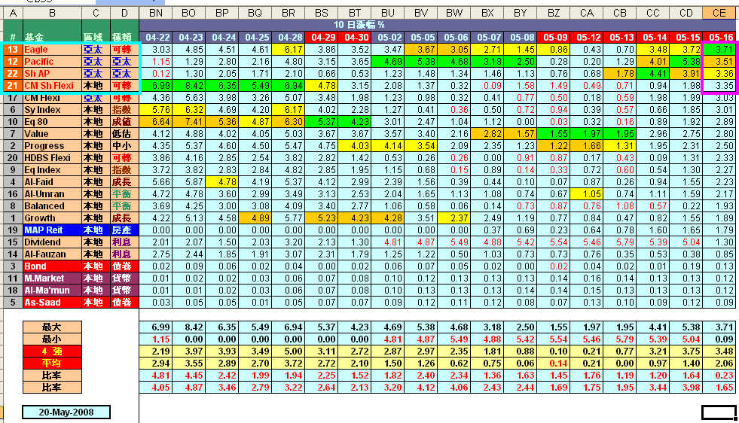Click the 低估 type cell in Value row

(x=124, y=134)
